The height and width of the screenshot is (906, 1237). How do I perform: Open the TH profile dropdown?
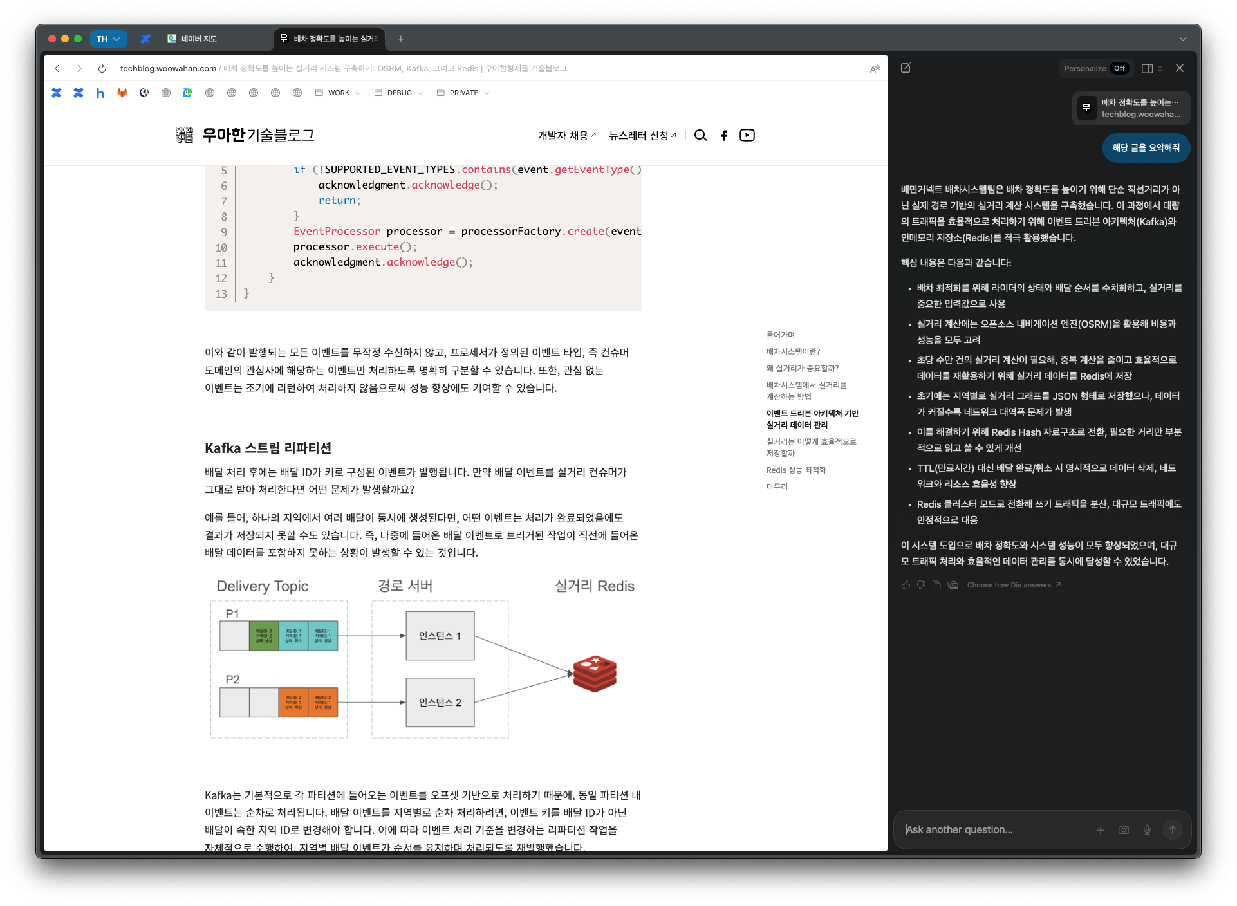pyautogui.click(x=108, y=39)
